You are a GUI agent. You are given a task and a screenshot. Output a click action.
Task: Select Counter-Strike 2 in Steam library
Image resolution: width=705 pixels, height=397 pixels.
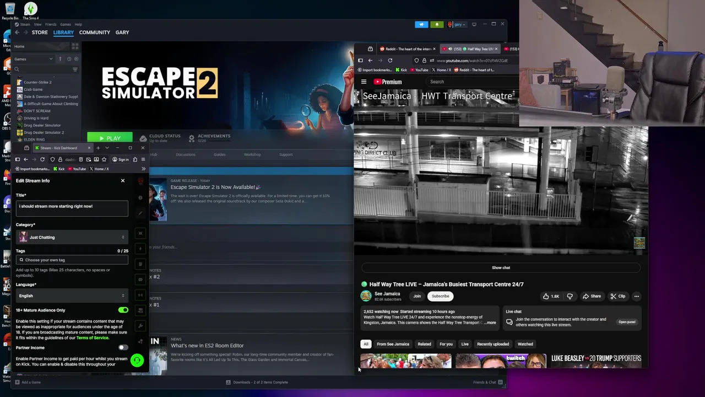pos(37,82)
